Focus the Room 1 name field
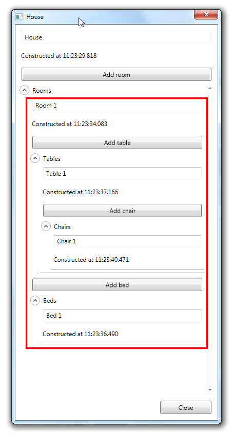 [118, 106]
